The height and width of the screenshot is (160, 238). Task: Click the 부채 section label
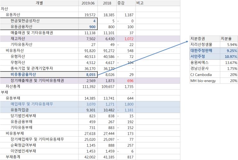(4, 92)
